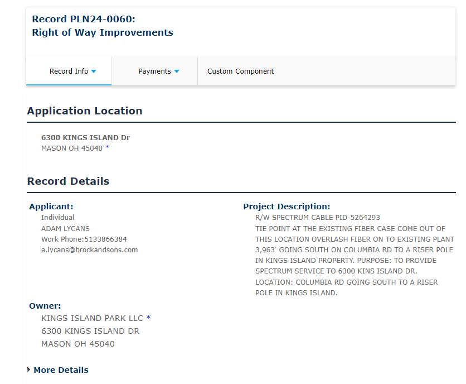Click the Payments dropdown arrow
Image resolution: width=466 pixels, height=384 pixels.
(177, 71)
